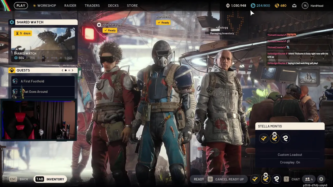
Task: Click the level 75 player badge
Action: 305,5
